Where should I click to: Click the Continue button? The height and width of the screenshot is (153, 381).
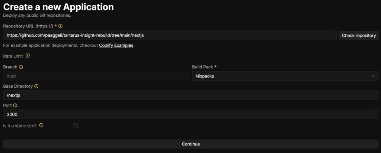[x=191, y=144]
